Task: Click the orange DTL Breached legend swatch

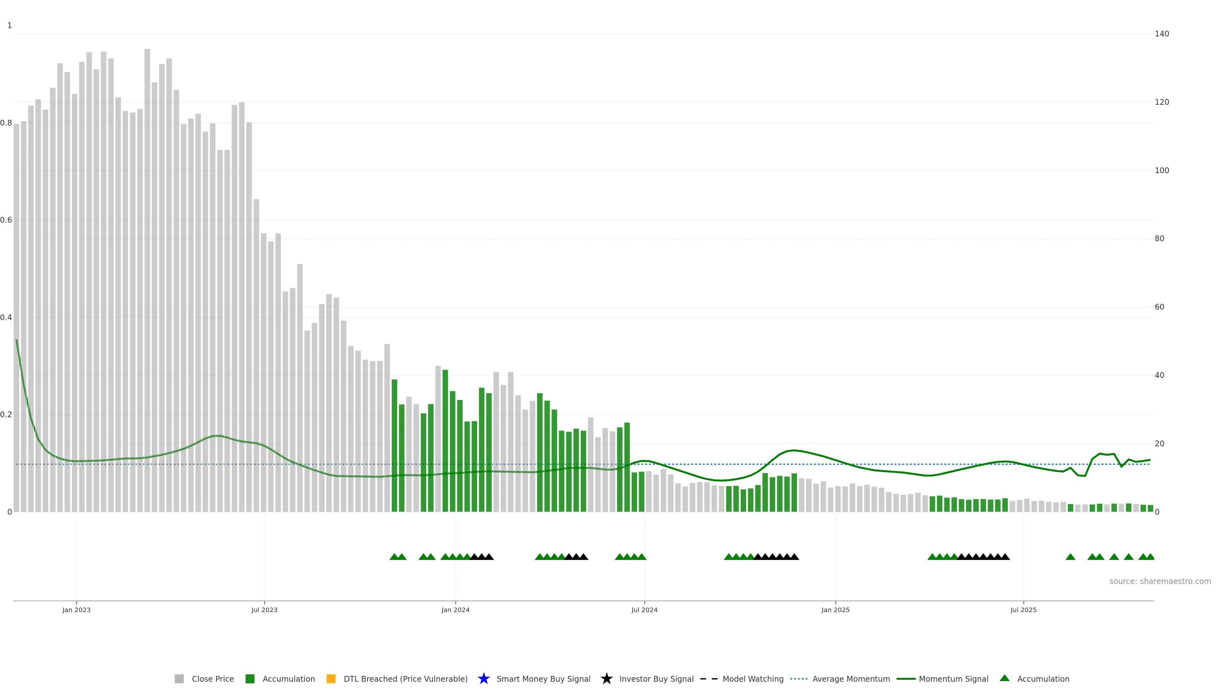Action: tap(331, 678)
